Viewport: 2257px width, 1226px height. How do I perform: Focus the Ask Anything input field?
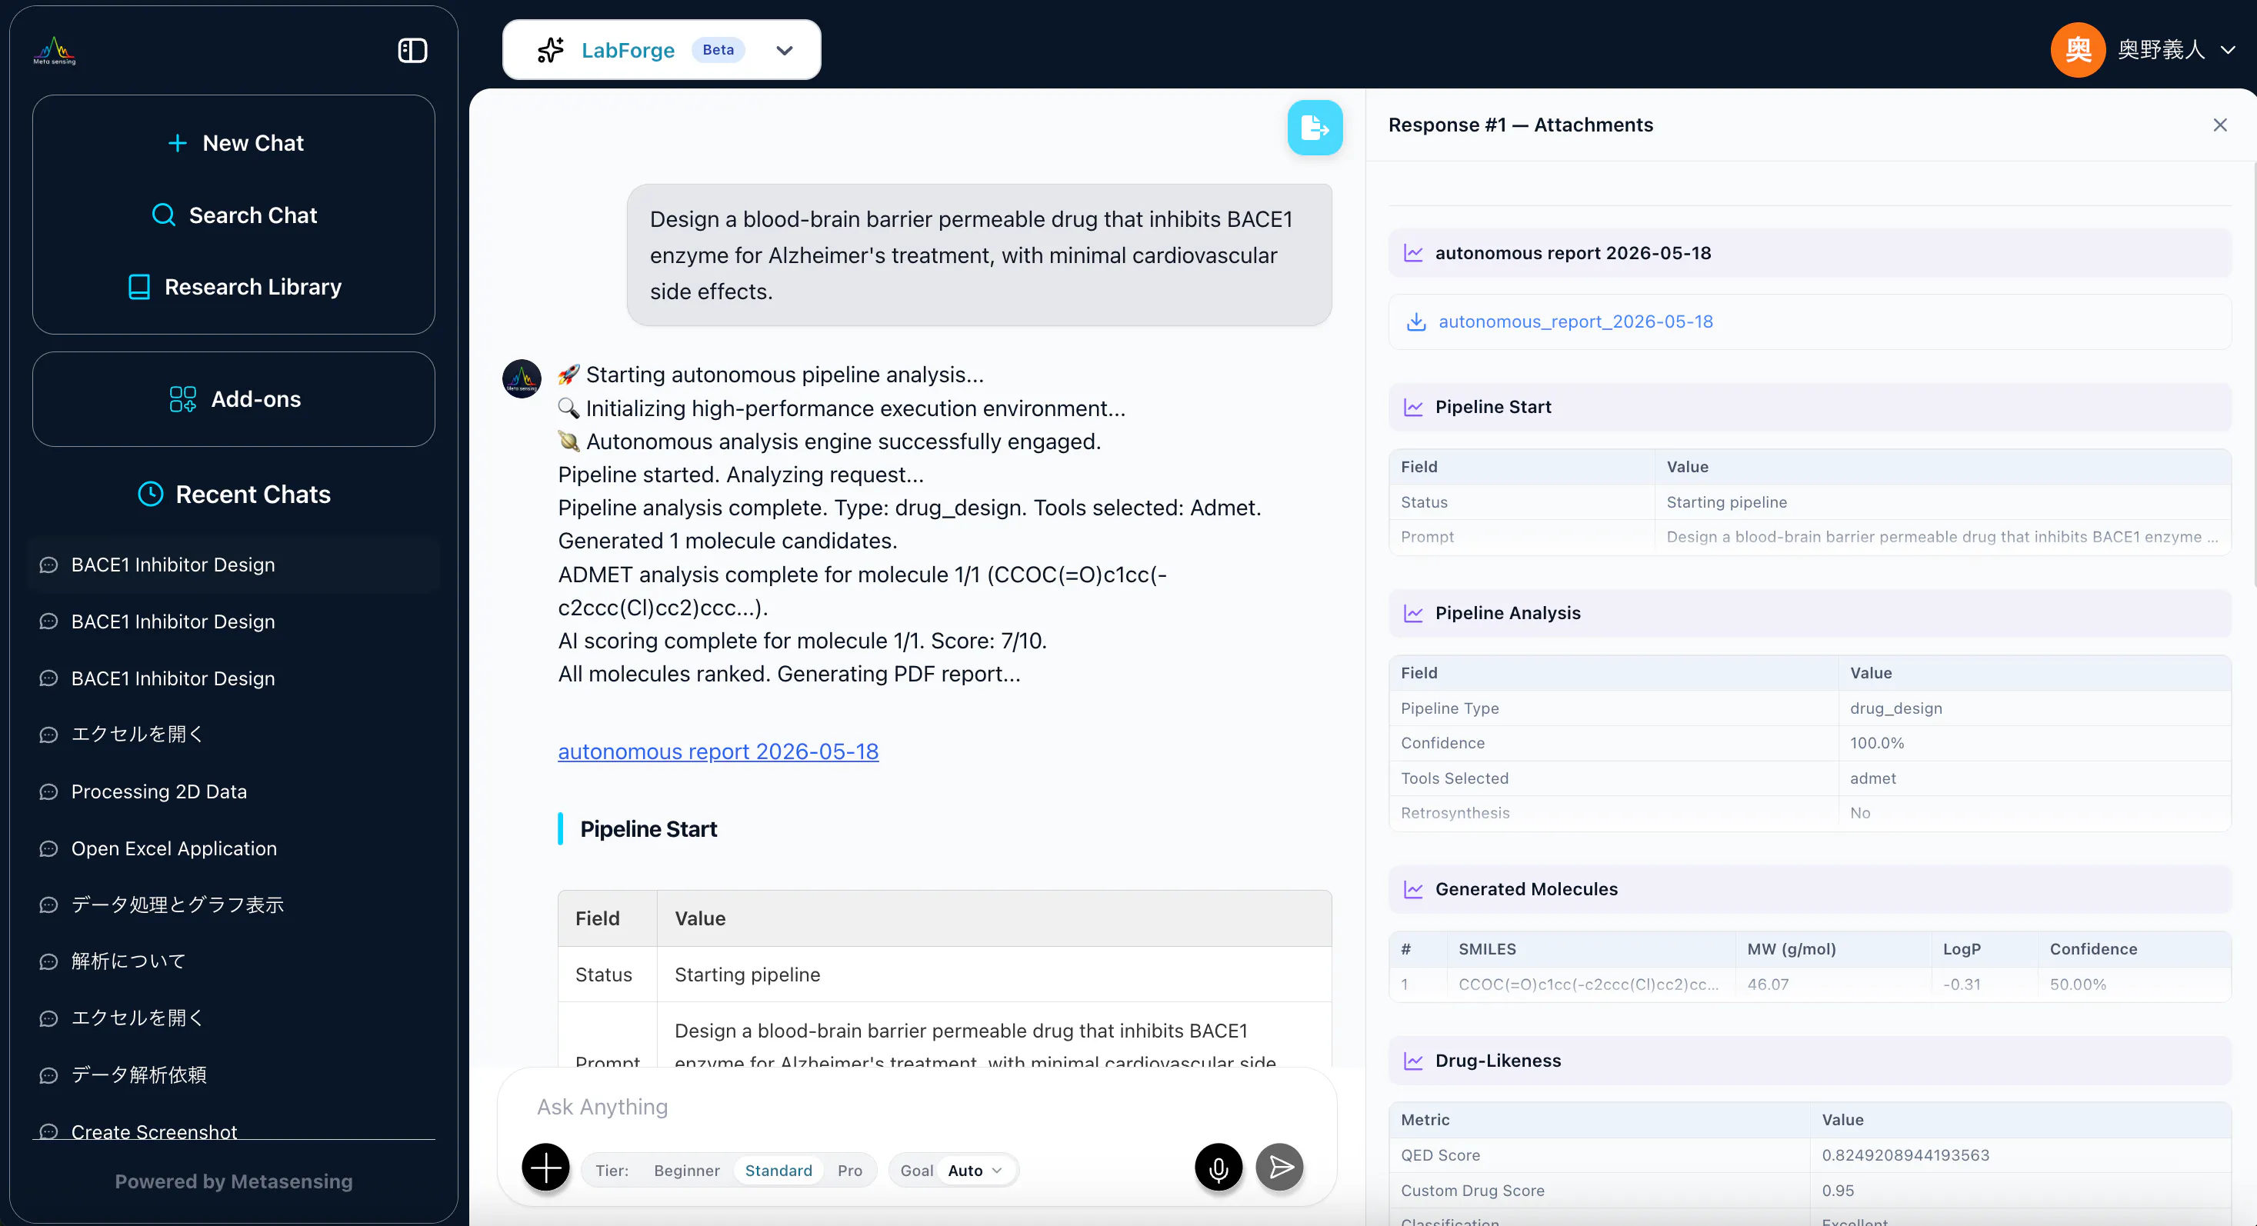(916, 1107)
